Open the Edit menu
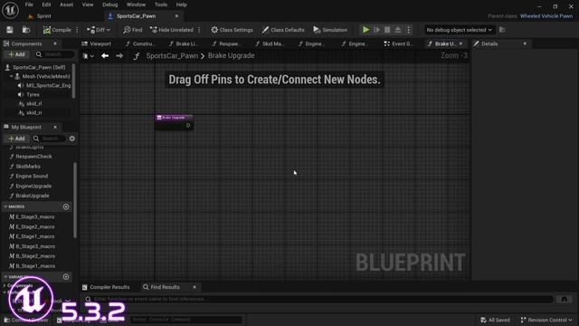 [x=46, y=5]
